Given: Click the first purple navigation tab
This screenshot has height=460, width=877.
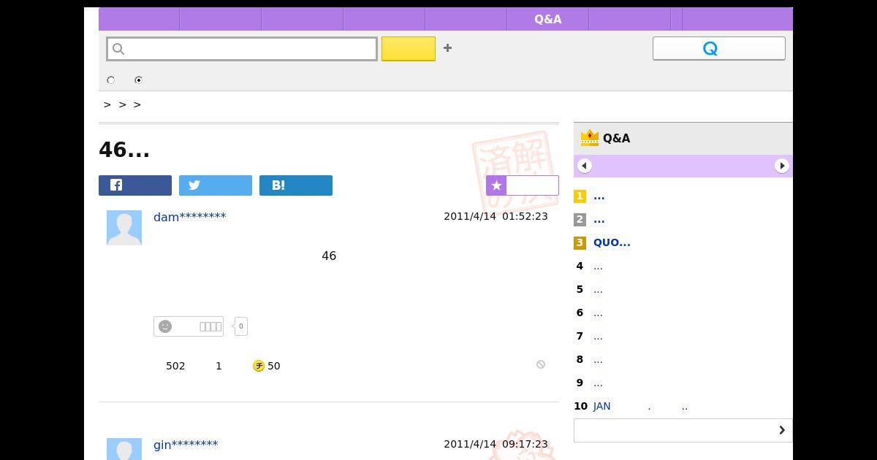Looking at the screenshot, I should coord(139,19).
